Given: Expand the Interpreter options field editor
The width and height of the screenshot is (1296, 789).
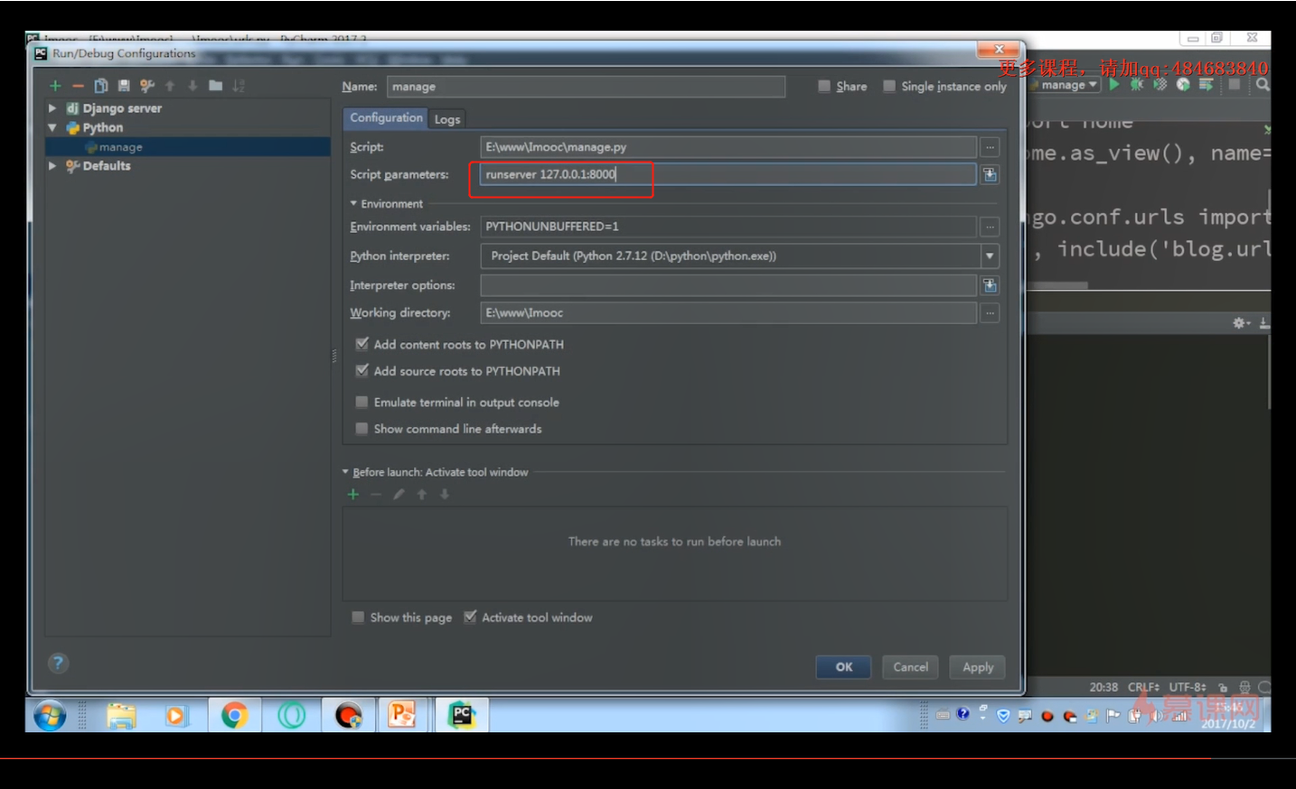Looking at the screenshot, I should (991, 285).
